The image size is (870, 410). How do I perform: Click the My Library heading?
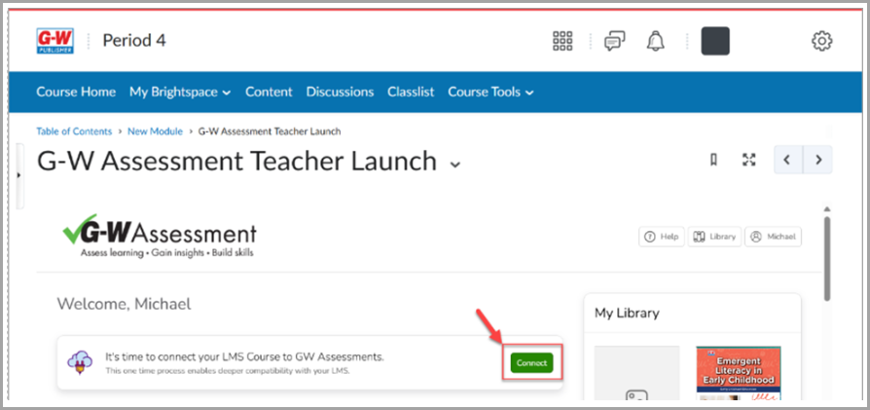pyautogui.click(x=627, y=313)
